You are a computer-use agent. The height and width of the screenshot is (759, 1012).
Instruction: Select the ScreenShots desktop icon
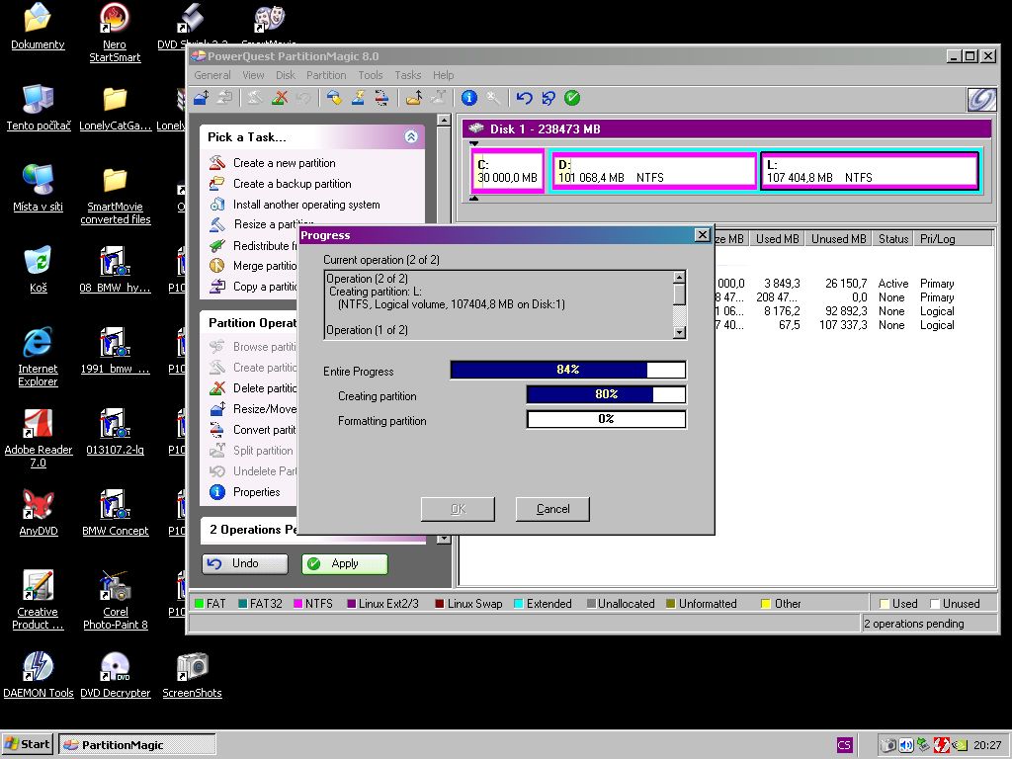(x=193, y=674)
